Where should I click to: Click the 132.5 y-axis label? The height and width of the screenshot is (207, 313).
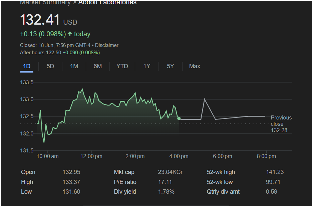(x=27, y=116)
